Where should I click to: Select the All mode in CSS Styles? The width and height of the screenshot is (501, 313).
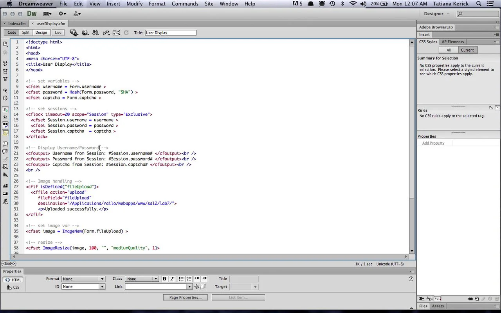(449, 50)
